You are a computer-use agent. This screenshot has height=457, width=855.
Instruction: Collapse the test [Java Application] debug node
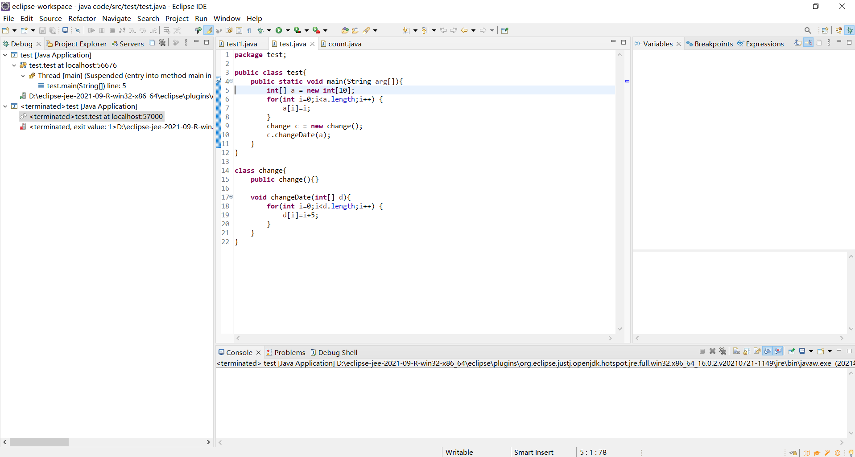click(5, 55)
